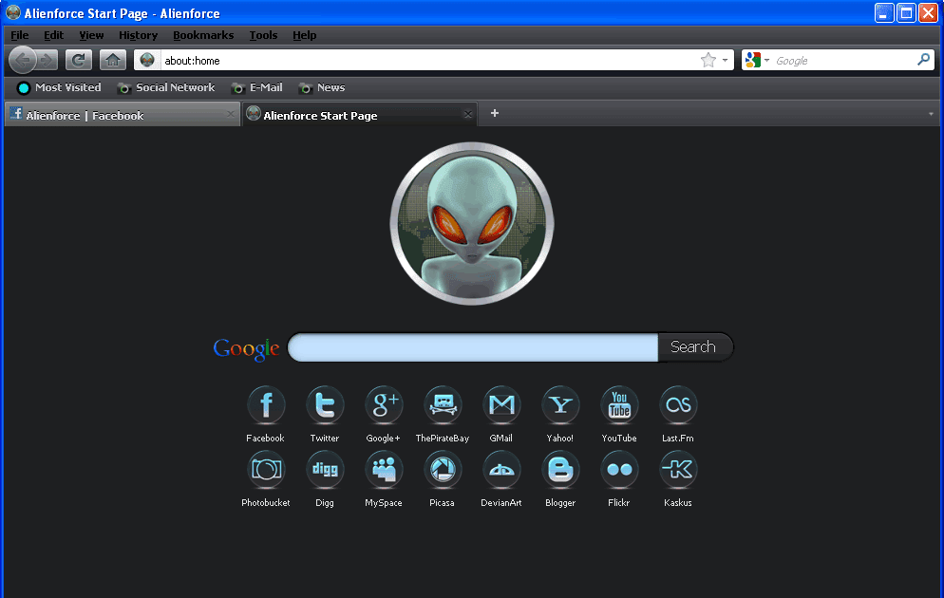944x598 pixels.
Task: Open ThePirateBay shortcut icon
Action: (x=443, y=405)
